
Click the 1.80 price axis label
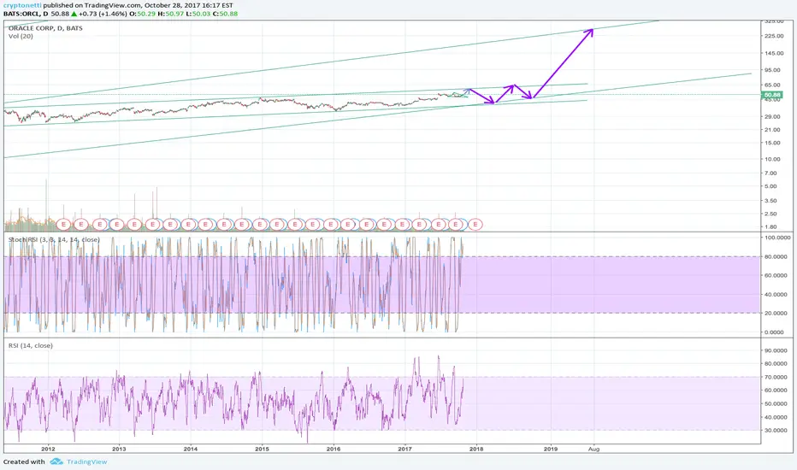coord(770,227)
